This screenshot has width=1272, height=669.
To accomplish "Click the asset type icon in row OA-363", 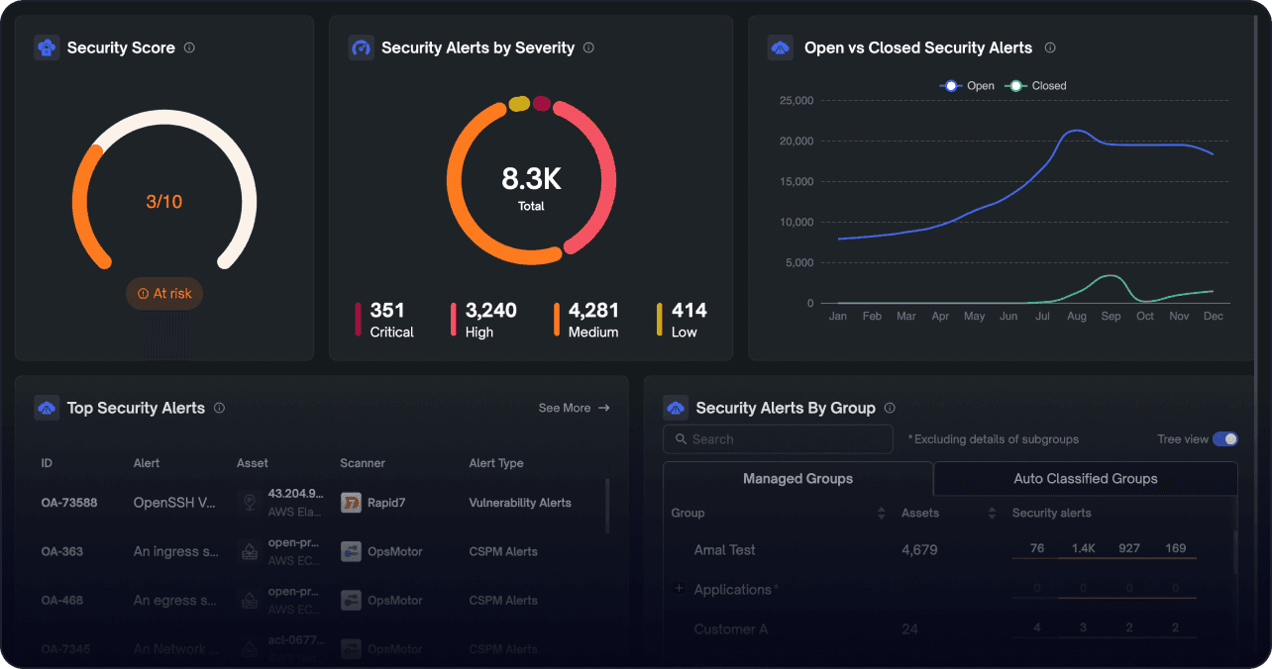I will coord(250,551).
